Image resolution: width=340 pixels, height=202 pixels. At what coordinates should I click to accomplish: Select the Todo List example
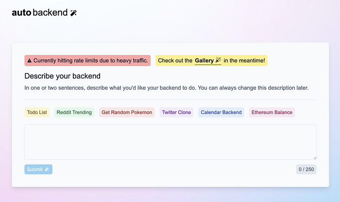click(37, 112)
